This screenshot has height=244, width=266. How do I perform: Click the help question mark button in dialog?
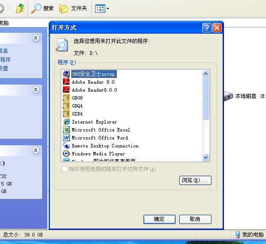(207, 27)
